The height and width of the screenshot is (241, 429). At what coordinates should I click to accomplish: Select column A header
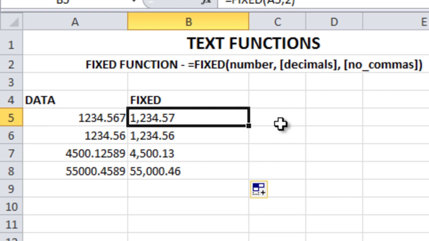75,22
